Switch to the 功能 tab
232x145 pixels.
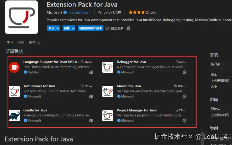21,42
